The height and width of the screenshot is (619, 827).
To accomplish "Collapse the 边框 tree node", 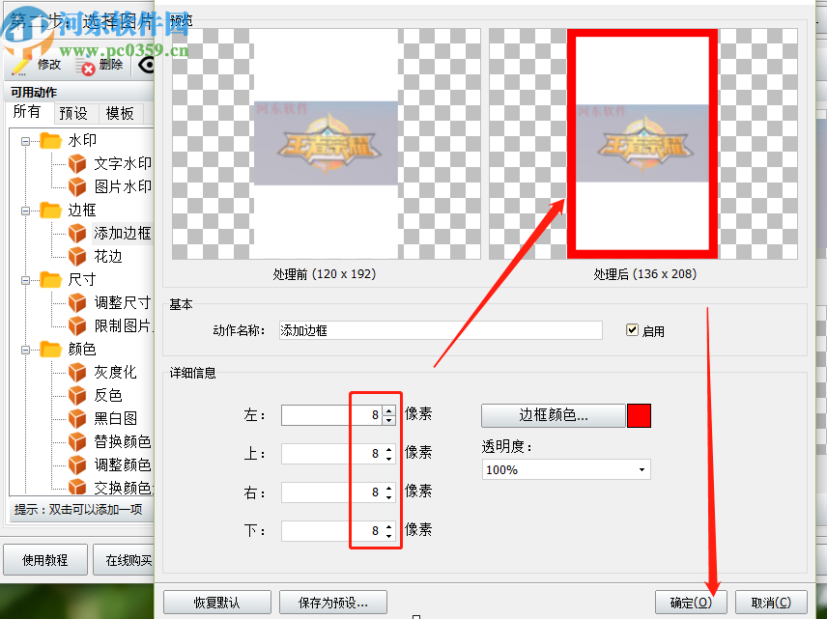I will point(25,211).
